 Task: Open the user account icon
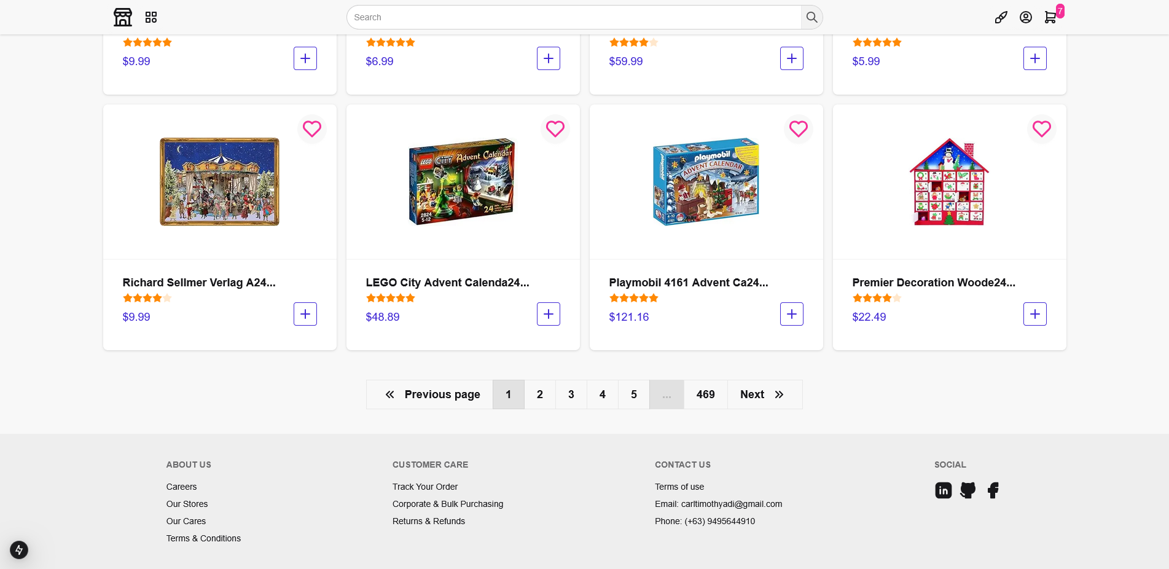click(x=1025, y=17)
